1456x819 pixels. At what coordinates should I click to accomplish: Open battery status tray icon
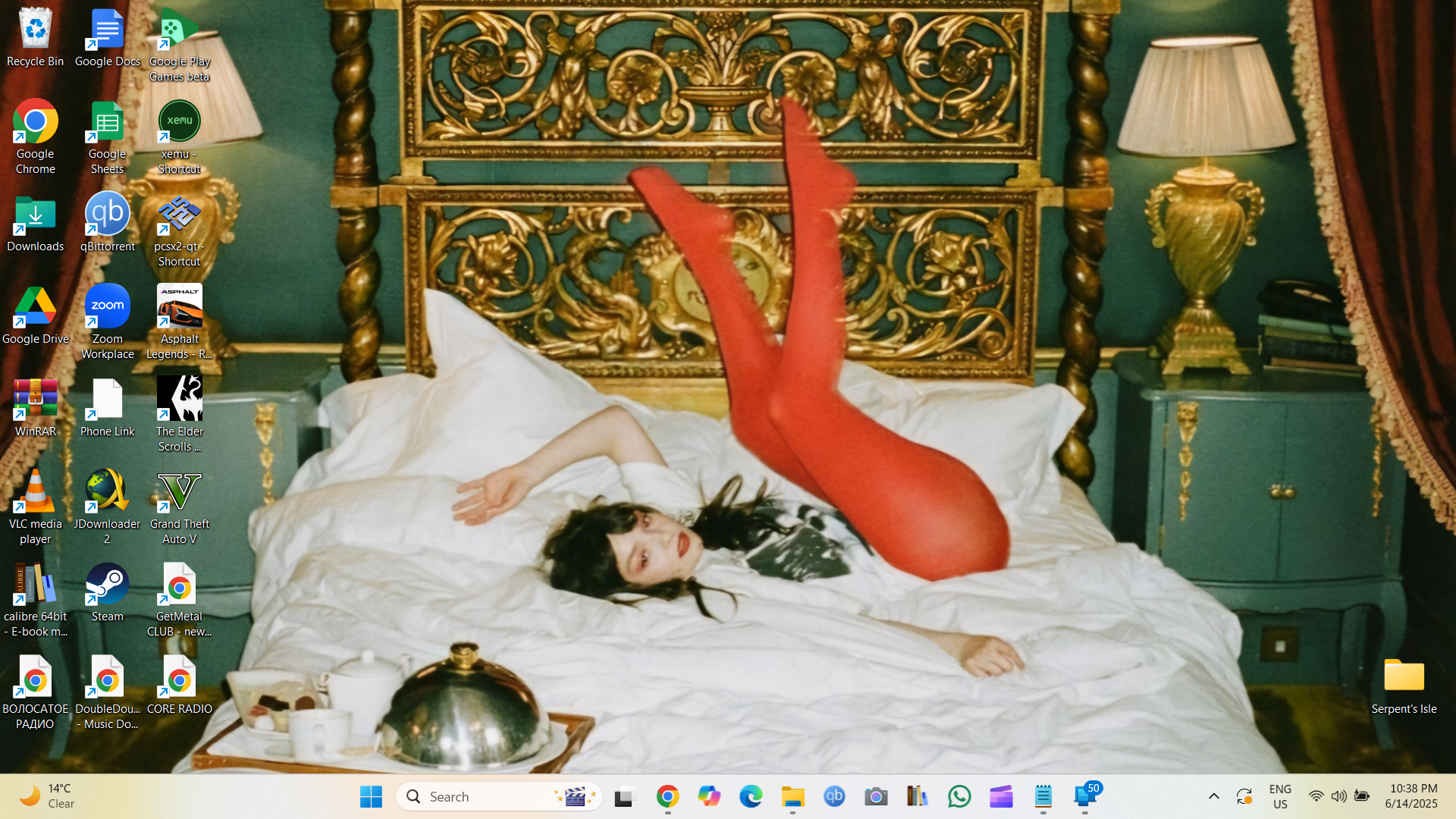pyautogui.click(x=1362, y=797)
